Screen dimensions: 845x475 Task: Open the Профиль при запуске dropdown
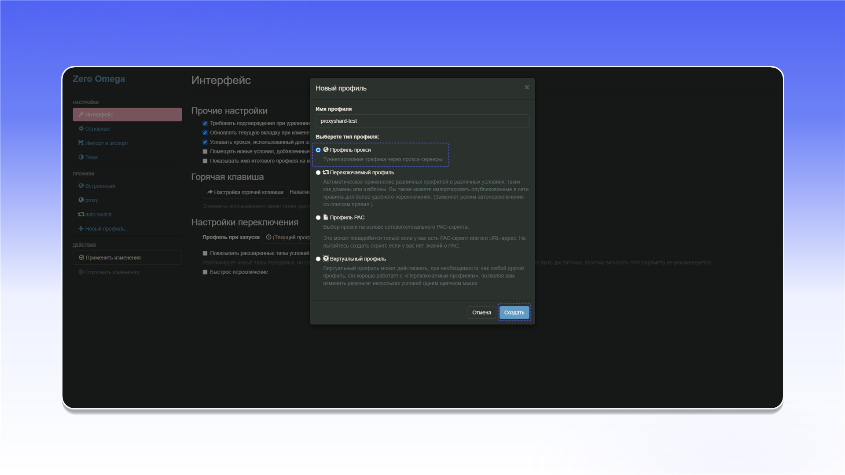pyautogui.click(x=286, y=237)
